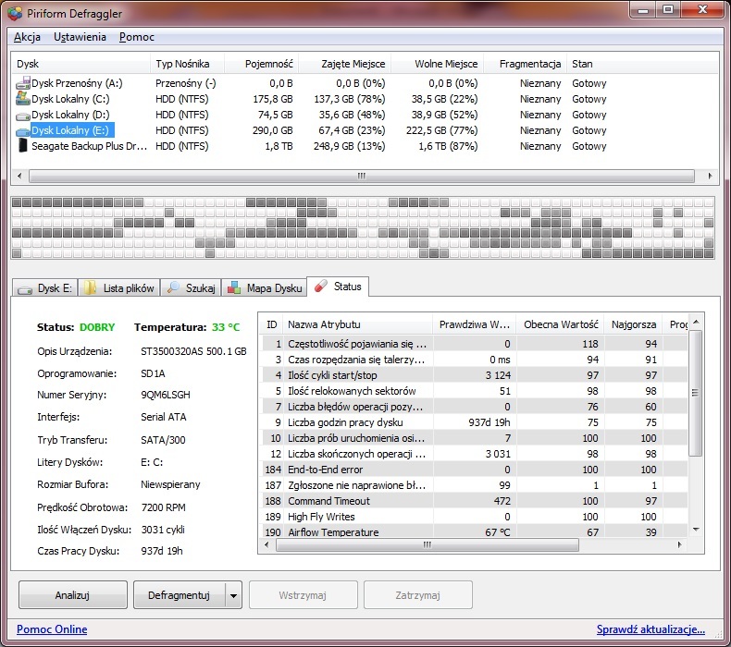Image resolution: width=731 pixels, height=647 pixels.
Task: Click the Obecna Wartość column header
Action: [x=561, y=324]
